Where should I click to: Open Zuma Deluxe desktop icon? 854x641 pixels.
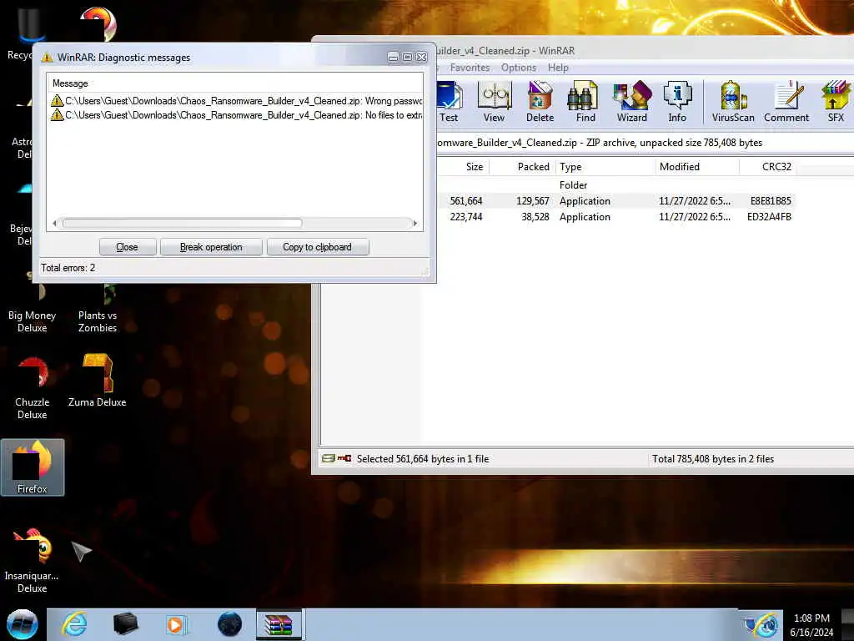[x=97, y=381]
